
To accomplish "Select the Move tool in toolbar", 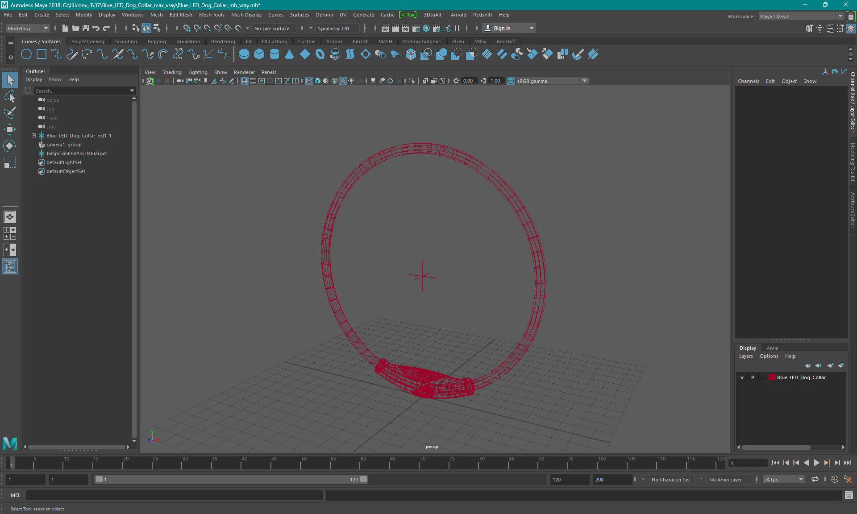I will pyautogui.click(x=9, y=129).
